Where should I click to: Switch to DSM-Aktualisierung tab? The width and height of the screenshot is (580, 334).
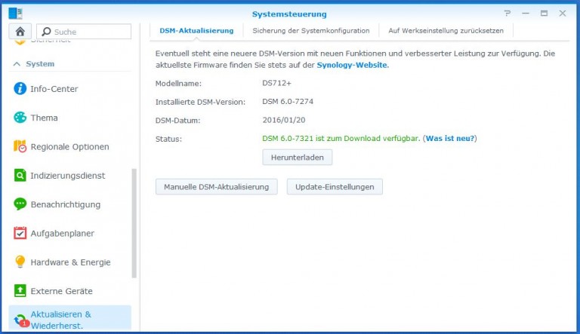[x=196, y=31]
